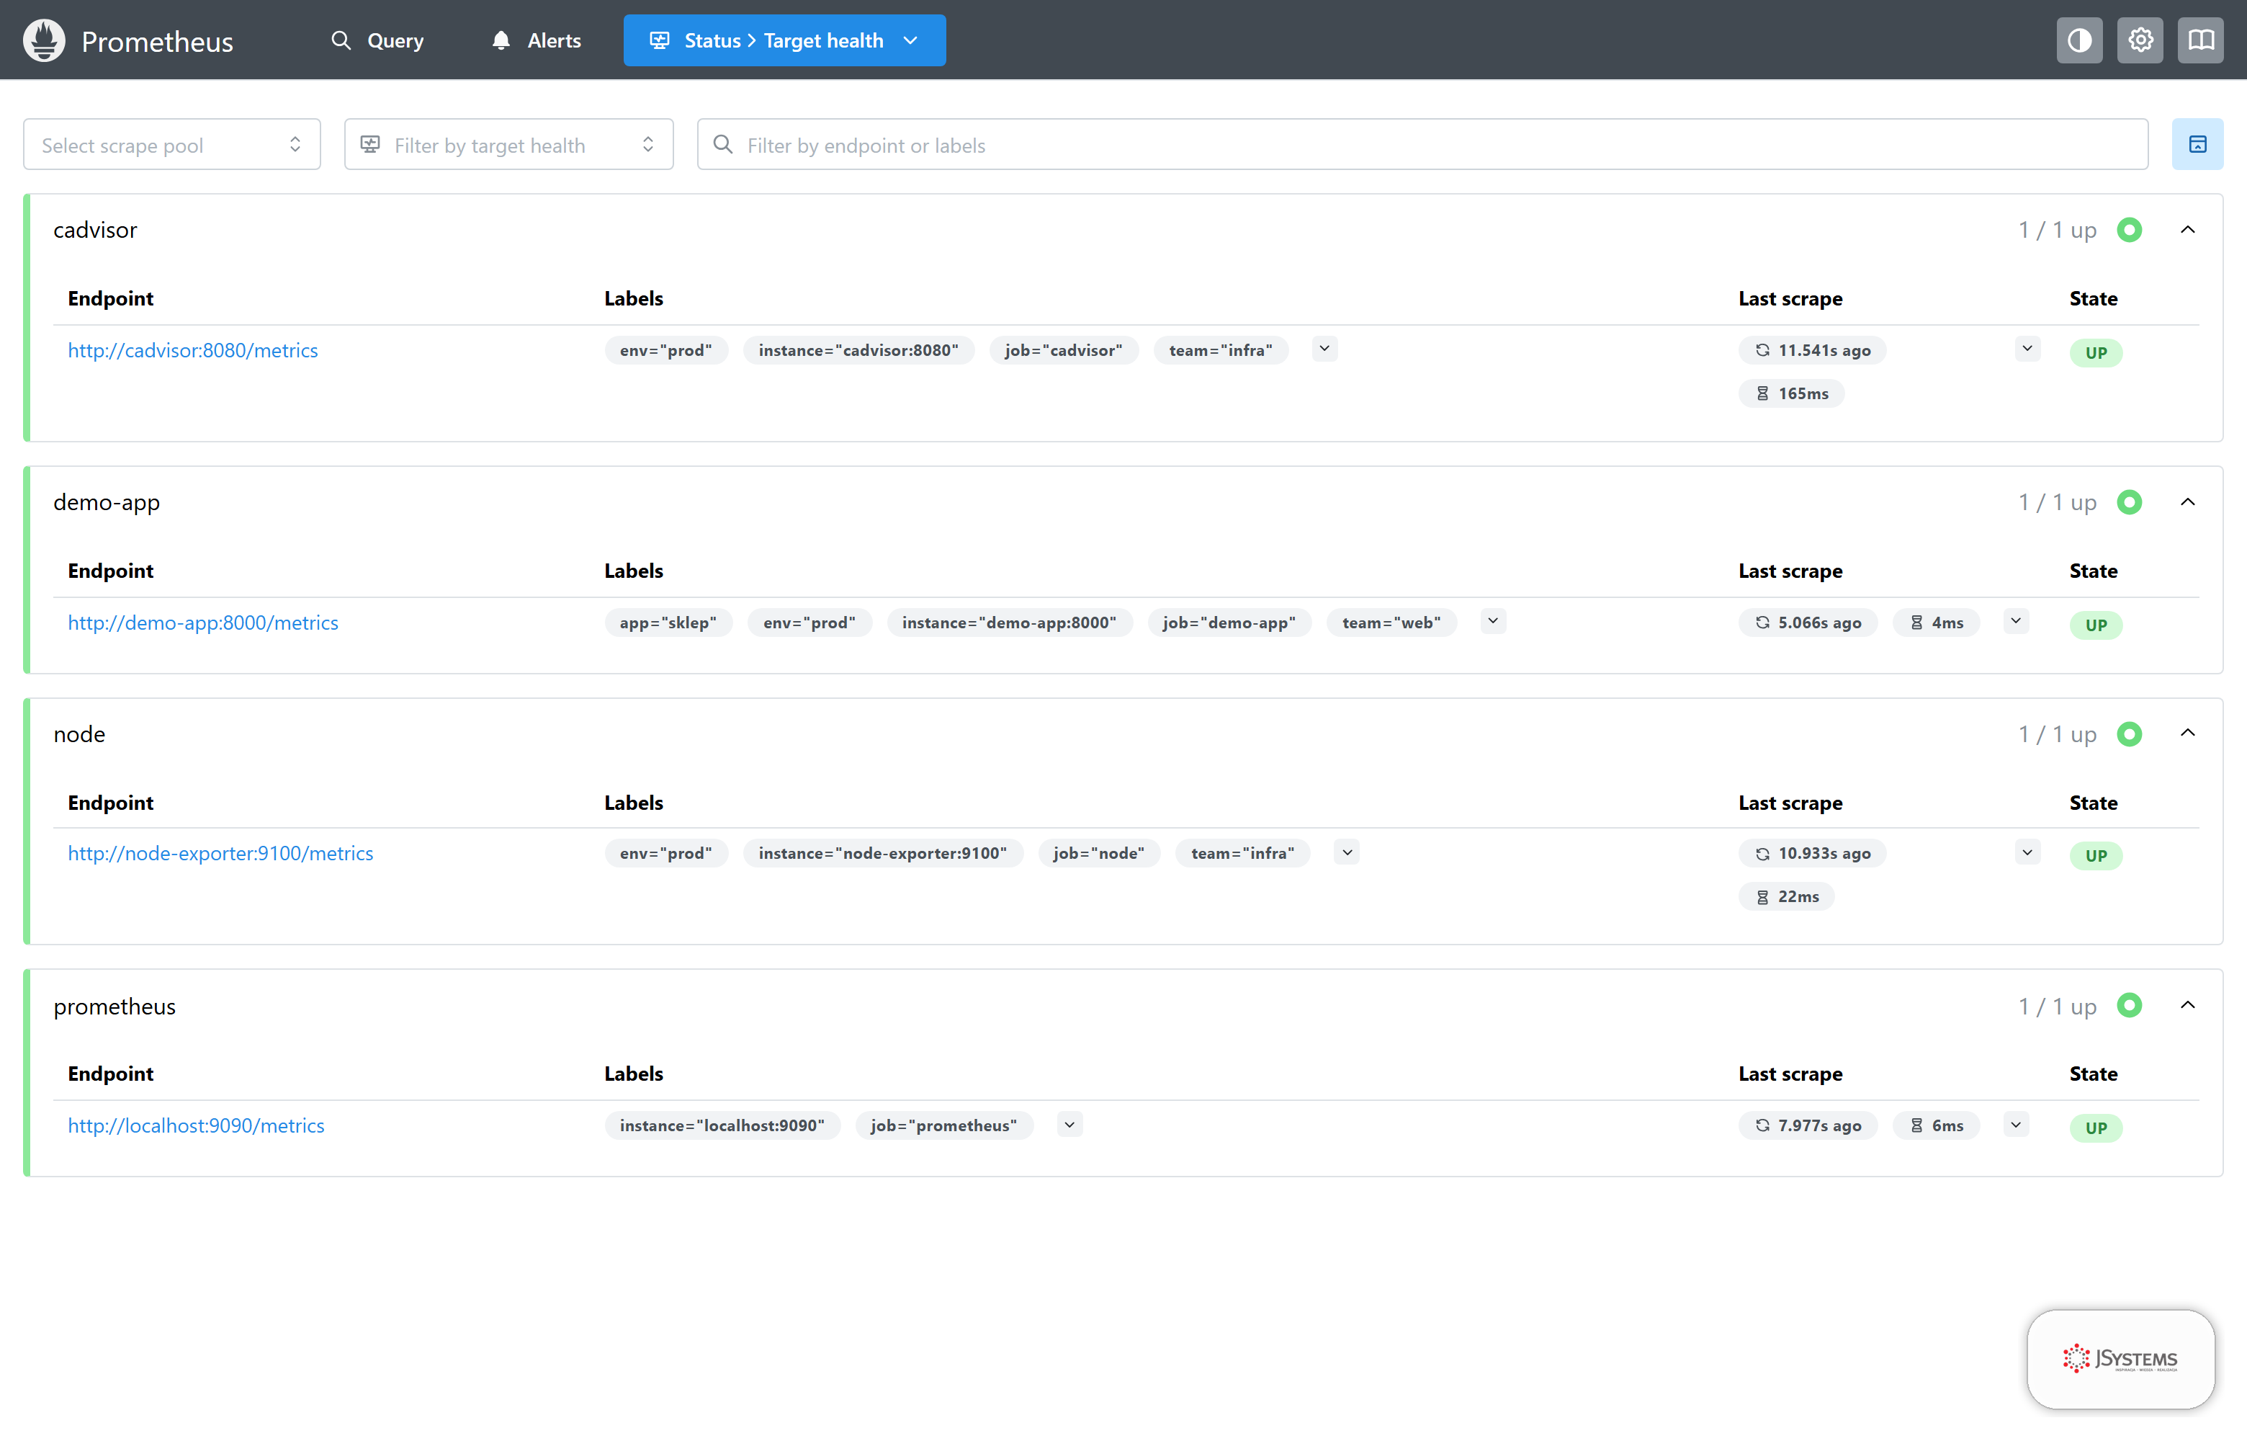Click the Prometheus title text
Screen dimensions: 2247x1441
tap(157, 41)
